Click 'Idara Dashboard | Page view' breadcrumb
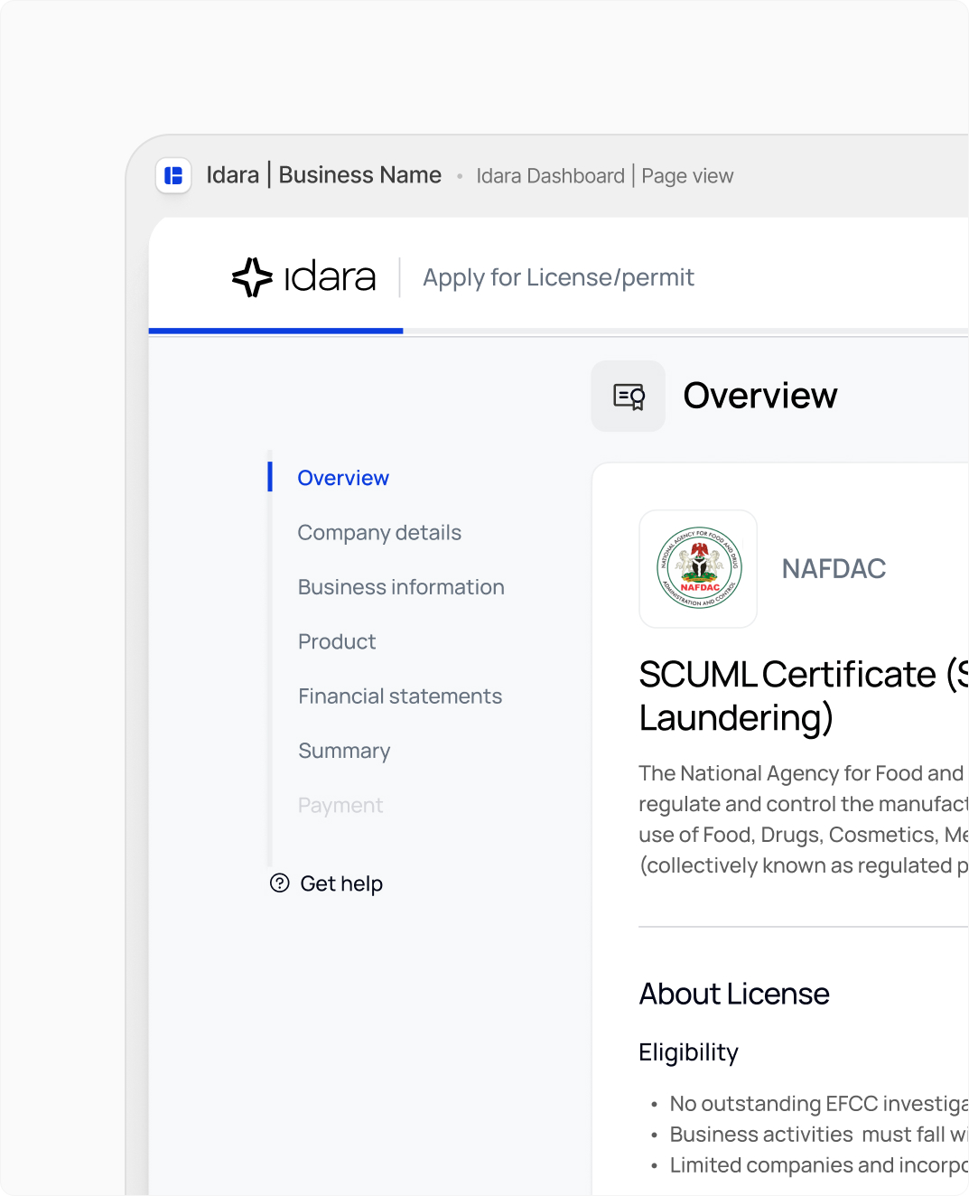Image resolution: width=969 pixels, height=1196 pixels. tap(605, 176)
